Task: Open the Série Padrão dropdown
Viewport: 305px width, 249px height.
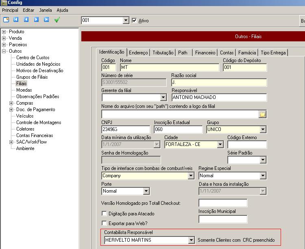Action: point(263,160)
